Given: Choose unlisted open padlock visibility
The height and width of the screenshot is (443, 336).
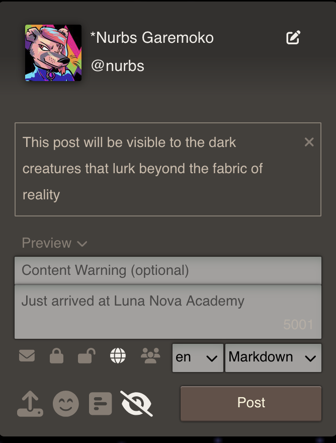Looking at the screenshot, I should [x=87, y=356].
